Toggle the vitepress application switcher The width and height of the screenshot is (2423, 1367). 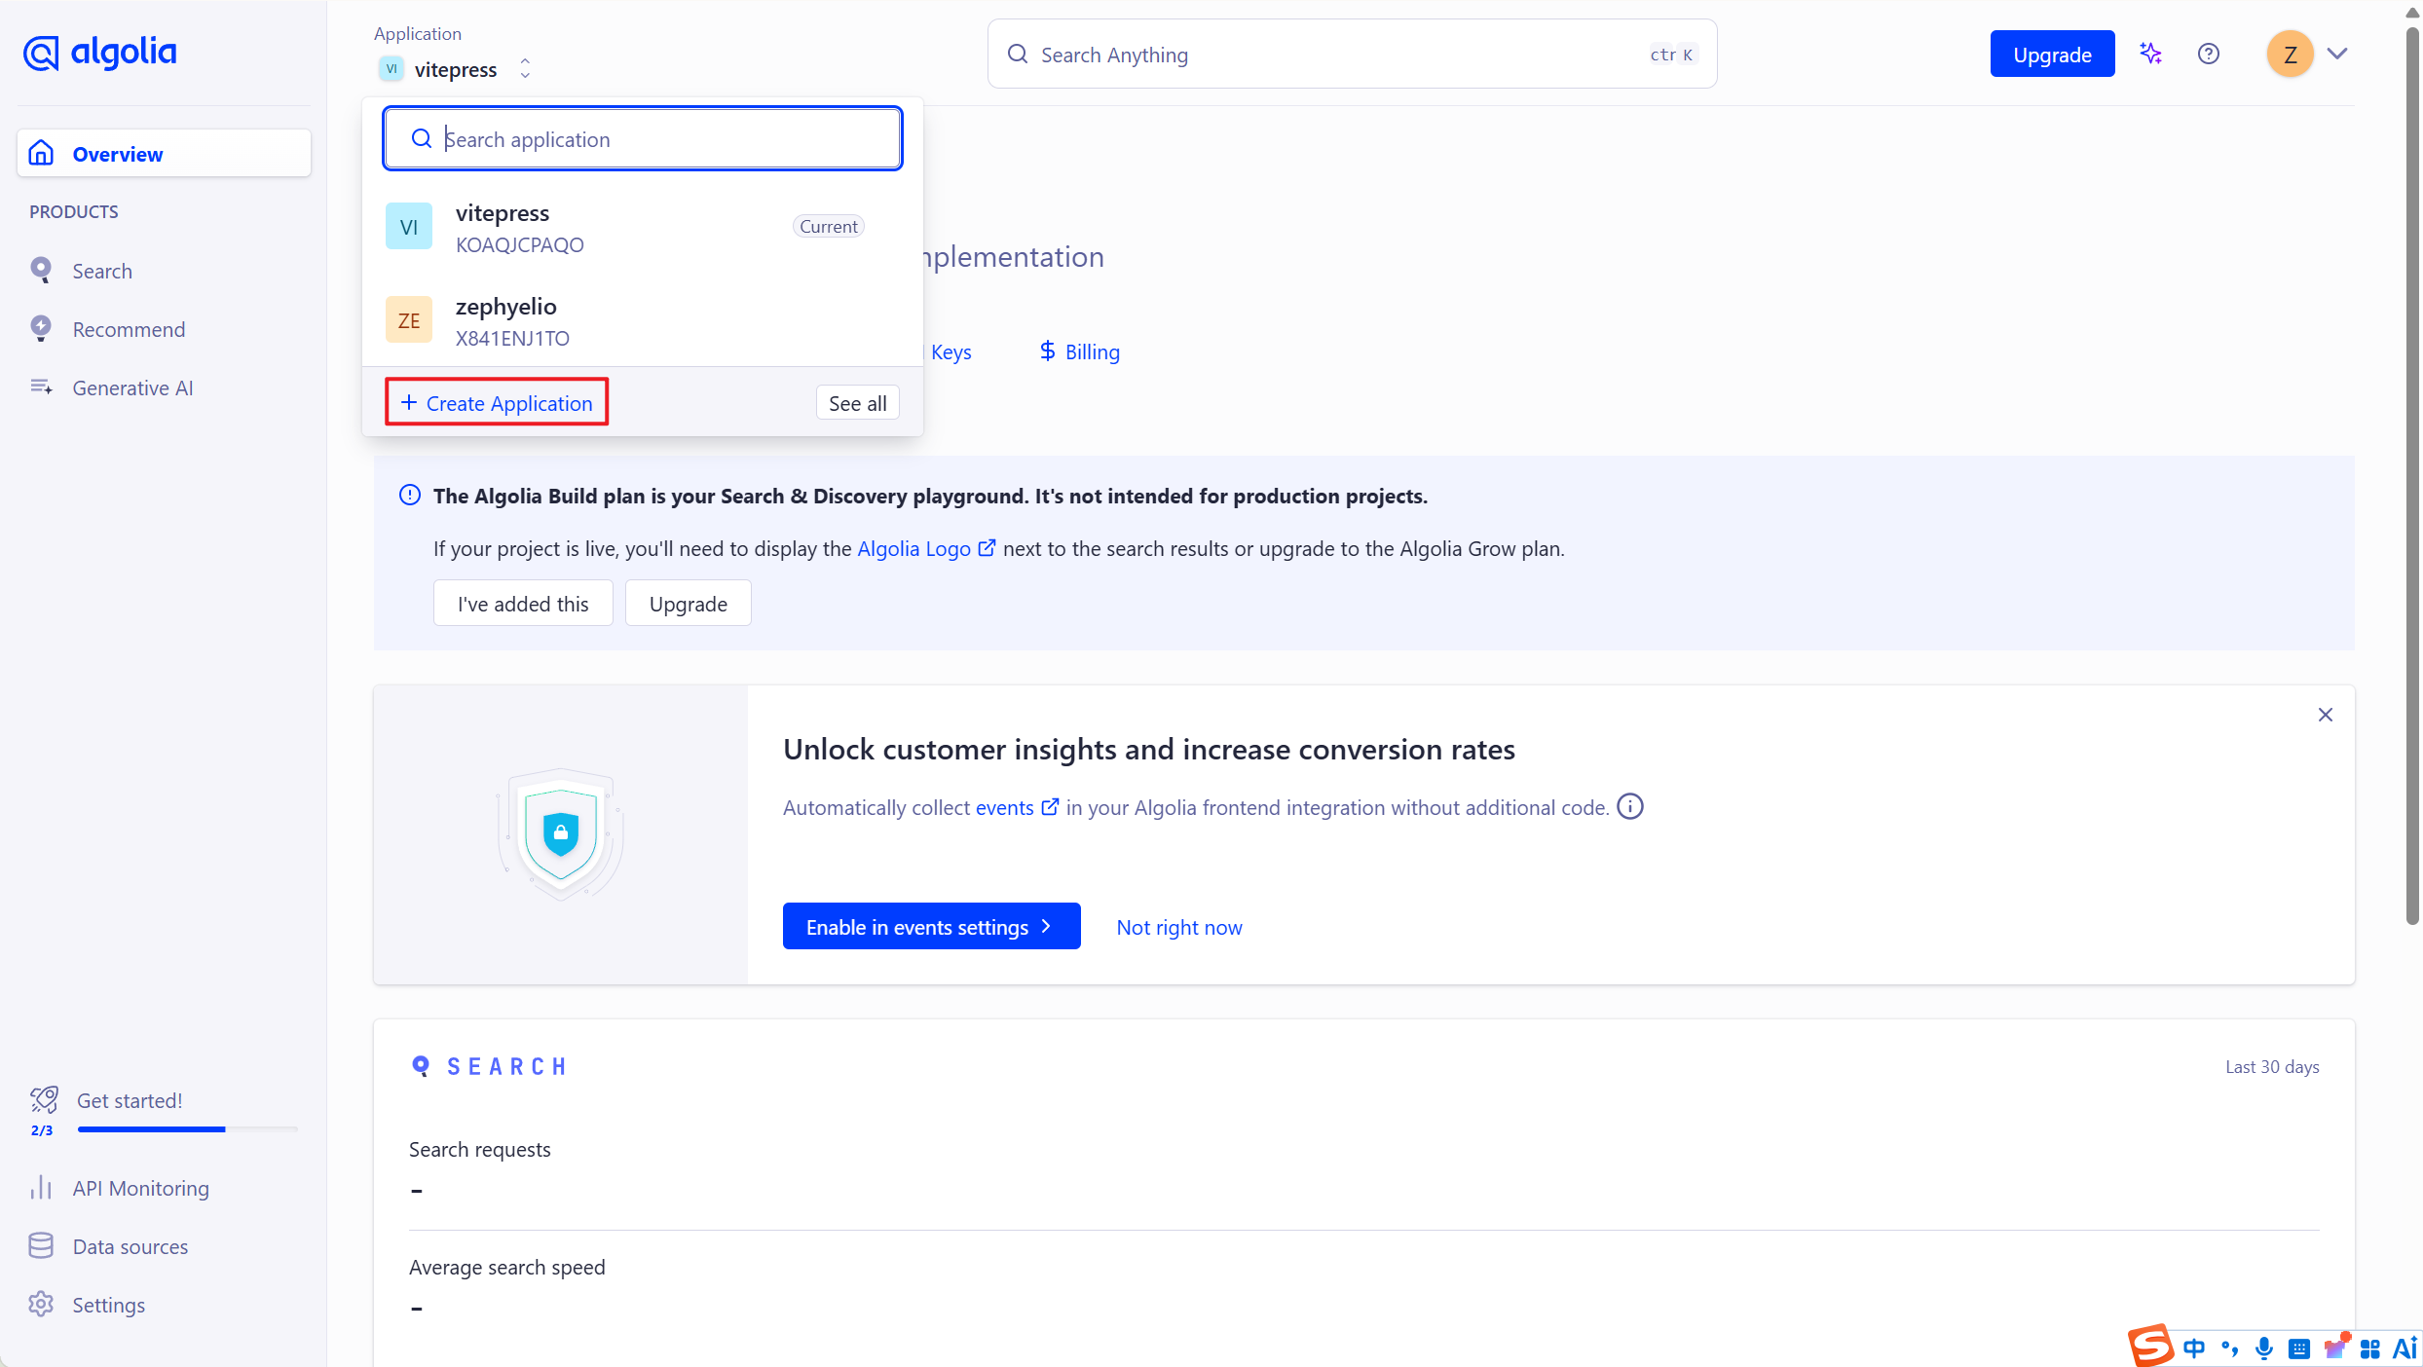click(455, 69)
